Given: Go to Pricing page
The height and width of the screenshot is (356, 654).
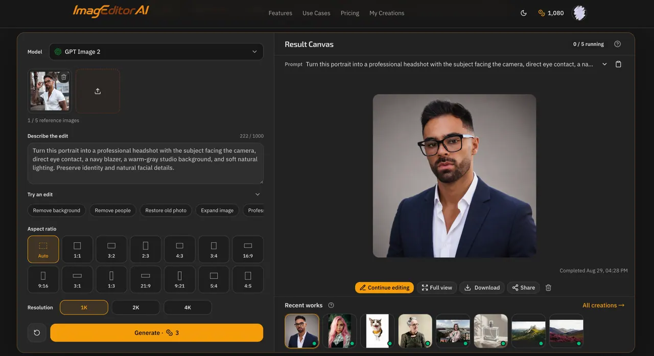Looking at the screenshot, I should [350, 13].
